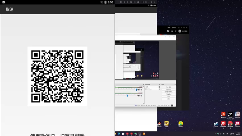The width and height of the screenshot is (242, 136).
Task: Pop out the OBS controls dock
Action: [175, 85]
